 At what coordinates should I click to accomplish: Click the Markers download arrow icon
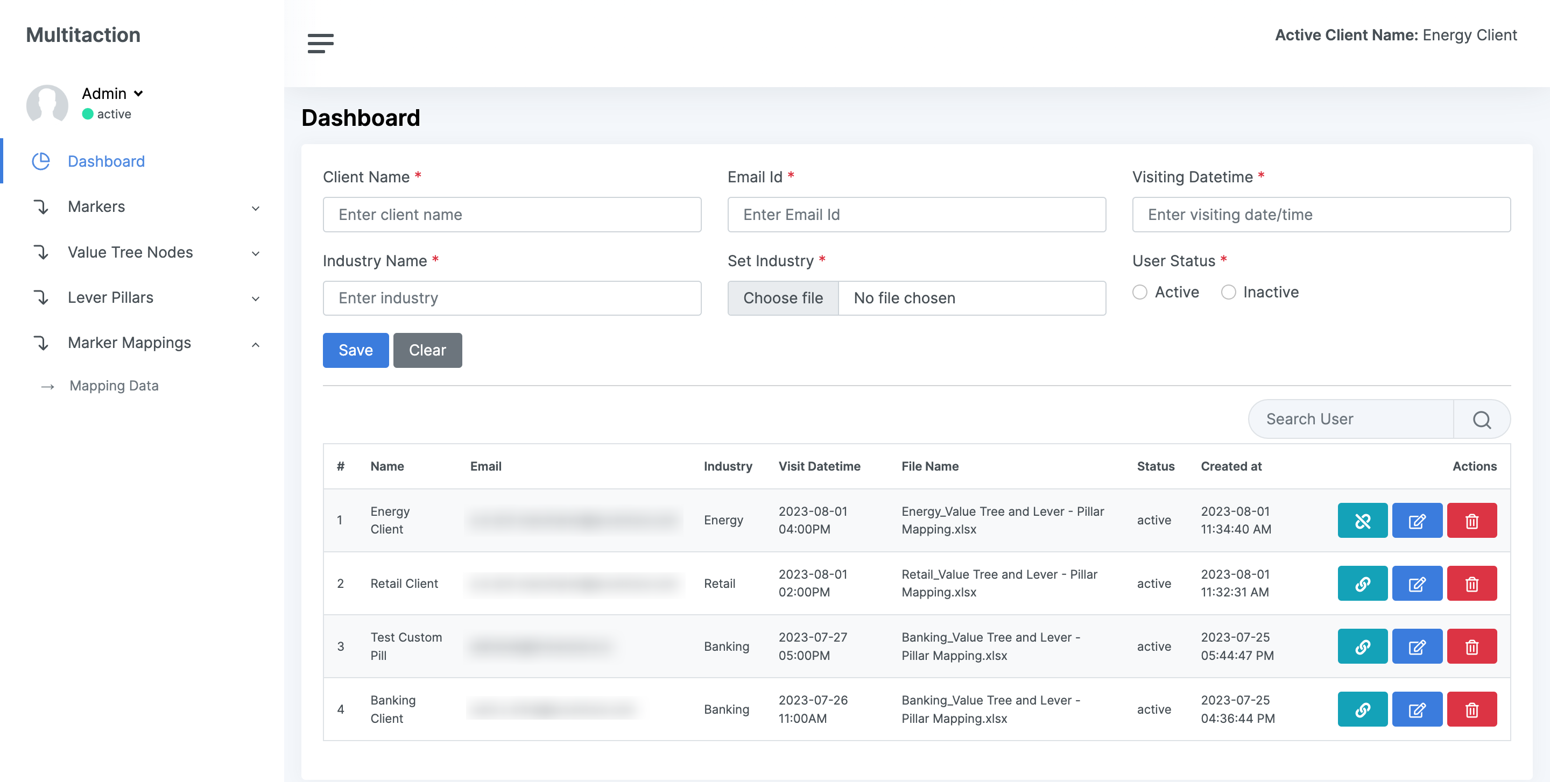(41, 208)
